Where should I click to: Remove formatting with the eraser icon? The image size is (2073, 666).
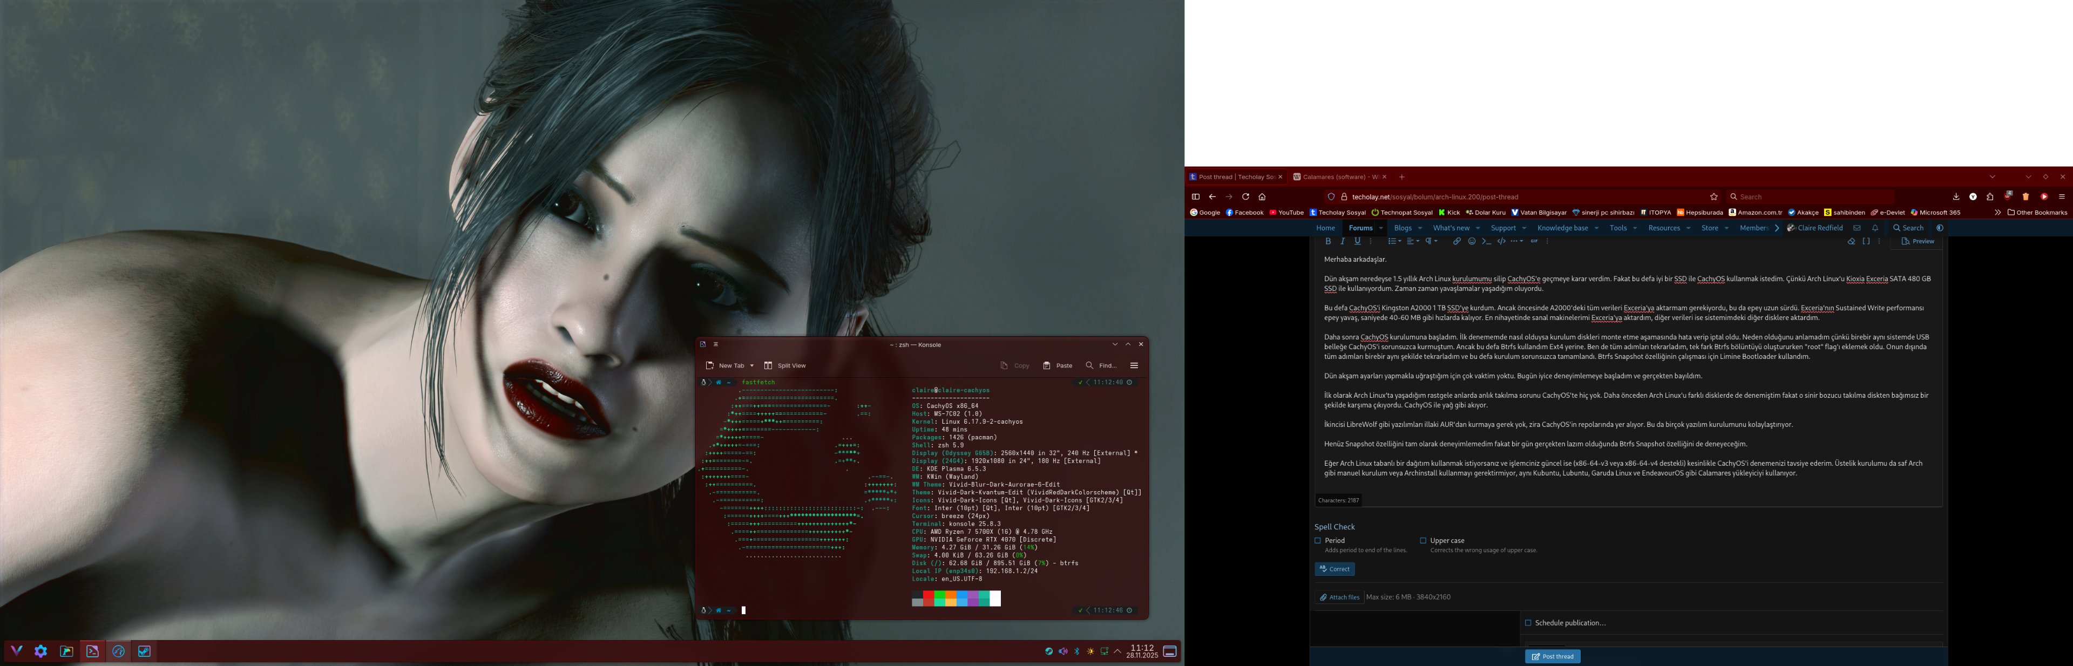click(x=1852, y=241)
